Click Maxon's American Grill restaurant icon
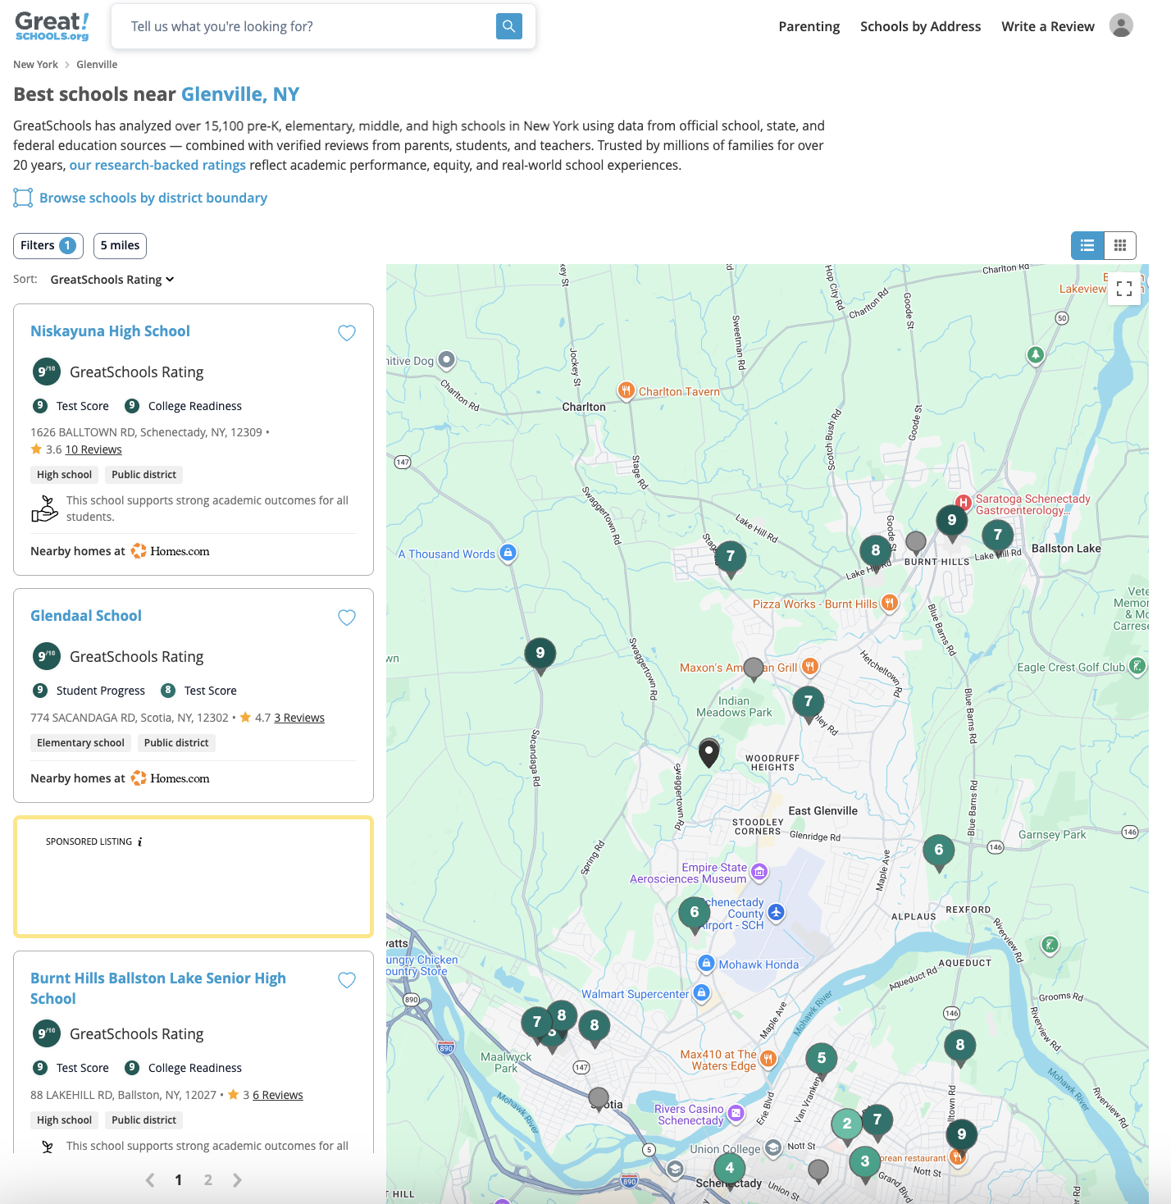Viewport: 1171px width, 1204px height. click(809, 666)
